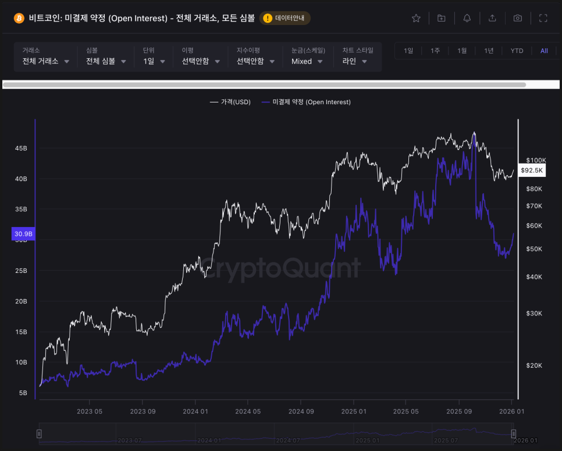Viewport: 562px width, 451px height.
Task: Open the 눈금(스케일) Mixed dropdown
Action: pyautogui.click(x=307, y=61)
